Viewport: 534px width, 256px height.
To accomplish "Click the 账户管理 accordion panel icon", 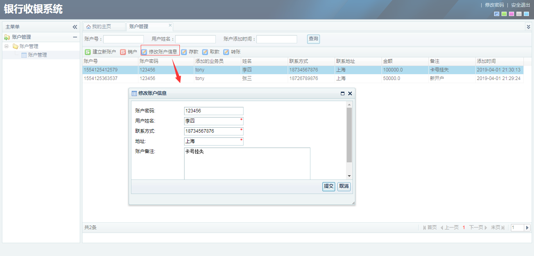I will coord(7,37).
